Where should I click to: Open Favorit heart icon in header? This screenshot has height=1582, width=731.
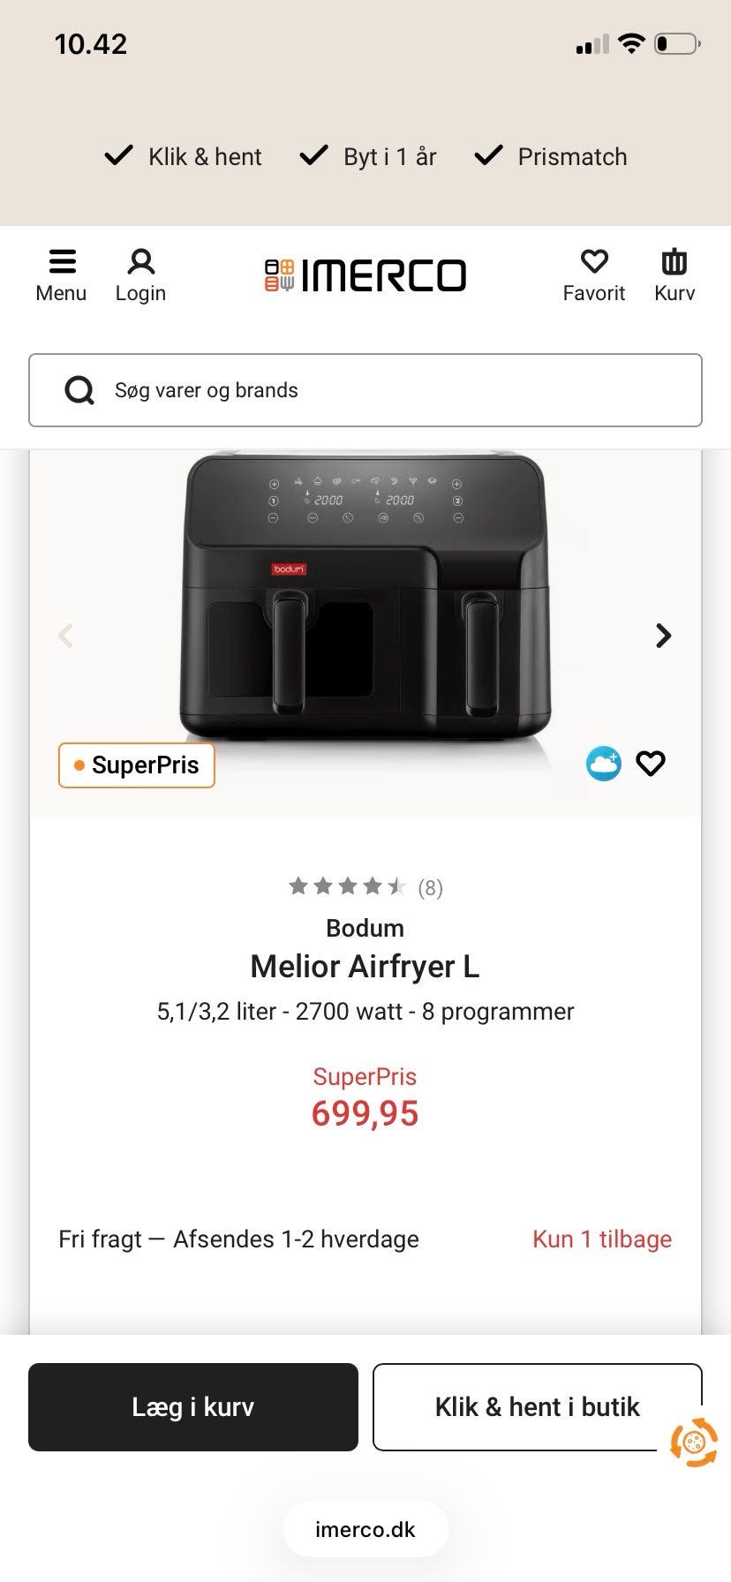pos(594,263)
